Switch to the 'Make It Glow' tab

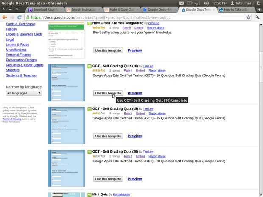click(122, 10)
